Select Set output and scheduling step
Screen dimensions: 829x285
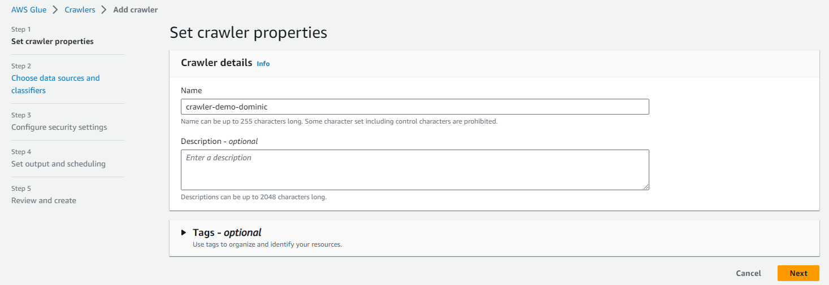(58, 164)
